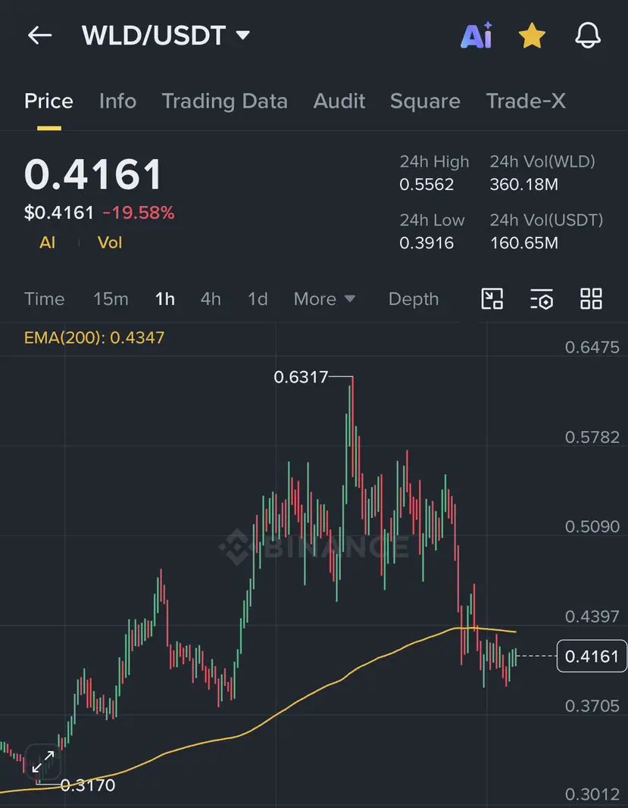The width and height of the screenshot is (628, 808).
Task: Tap the large 0.4161 last price
Action: click(x=93, y=175)
